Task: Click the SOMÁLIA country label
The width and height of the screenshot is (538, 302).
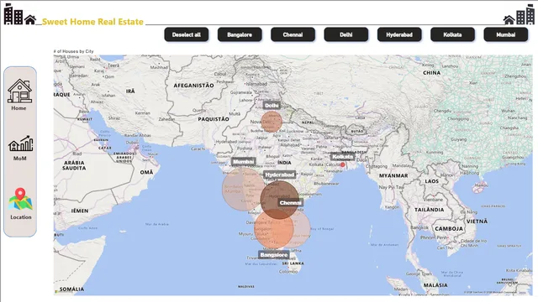Action: pos(71,289)
